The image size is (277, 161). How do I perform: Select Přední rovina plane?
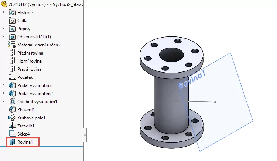coord(30,53)
